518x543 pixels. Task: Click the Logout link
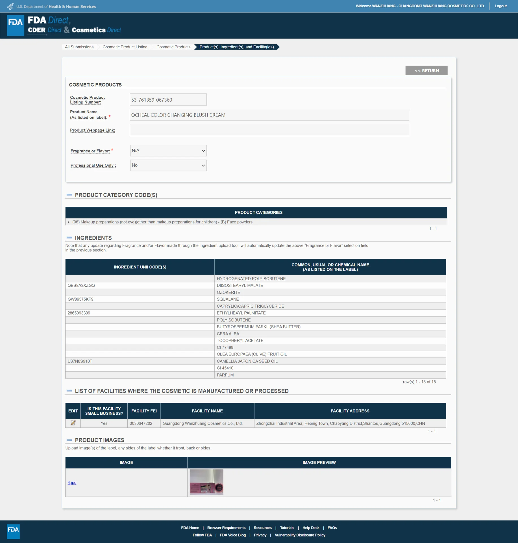tap(500, 6)
